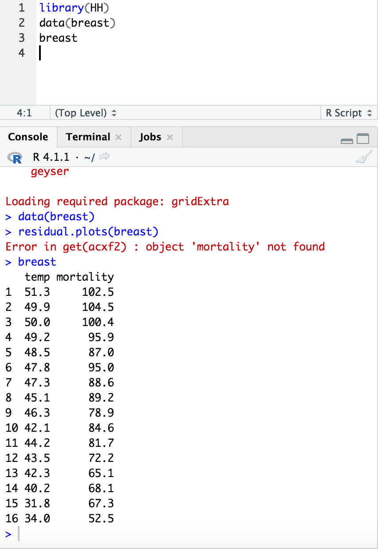Click mortality value 84.6

[101, 428]
